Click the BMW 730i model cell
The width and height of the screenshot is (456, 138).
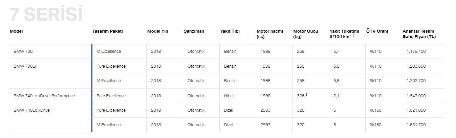[x=24, y=51]
